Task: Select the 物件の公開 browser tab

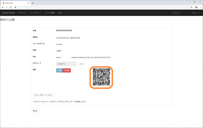Action: (x=15, y=3)
